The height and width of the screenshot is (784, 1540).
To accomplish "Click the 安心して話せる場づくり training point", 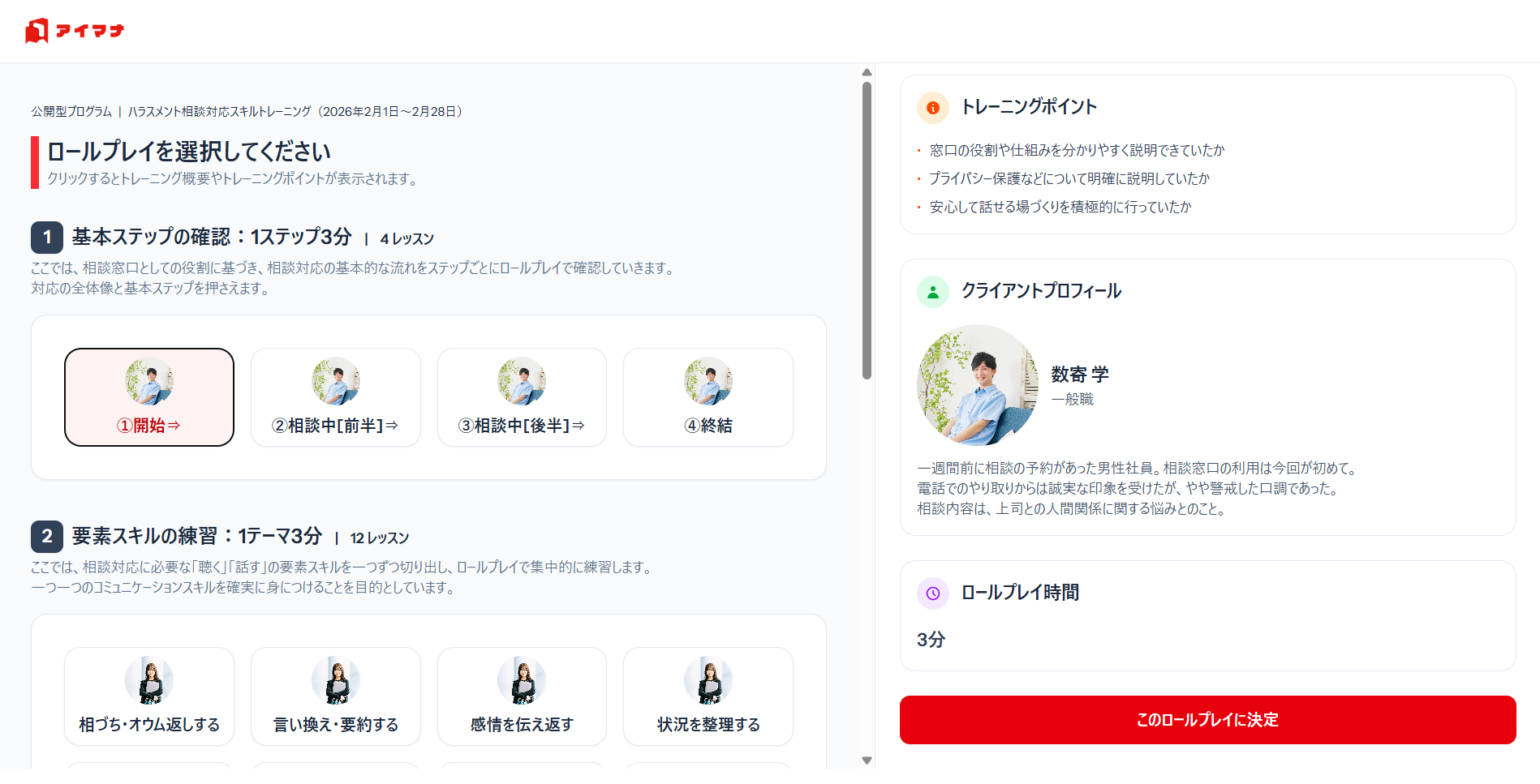I will click(x=1060, y=207).
